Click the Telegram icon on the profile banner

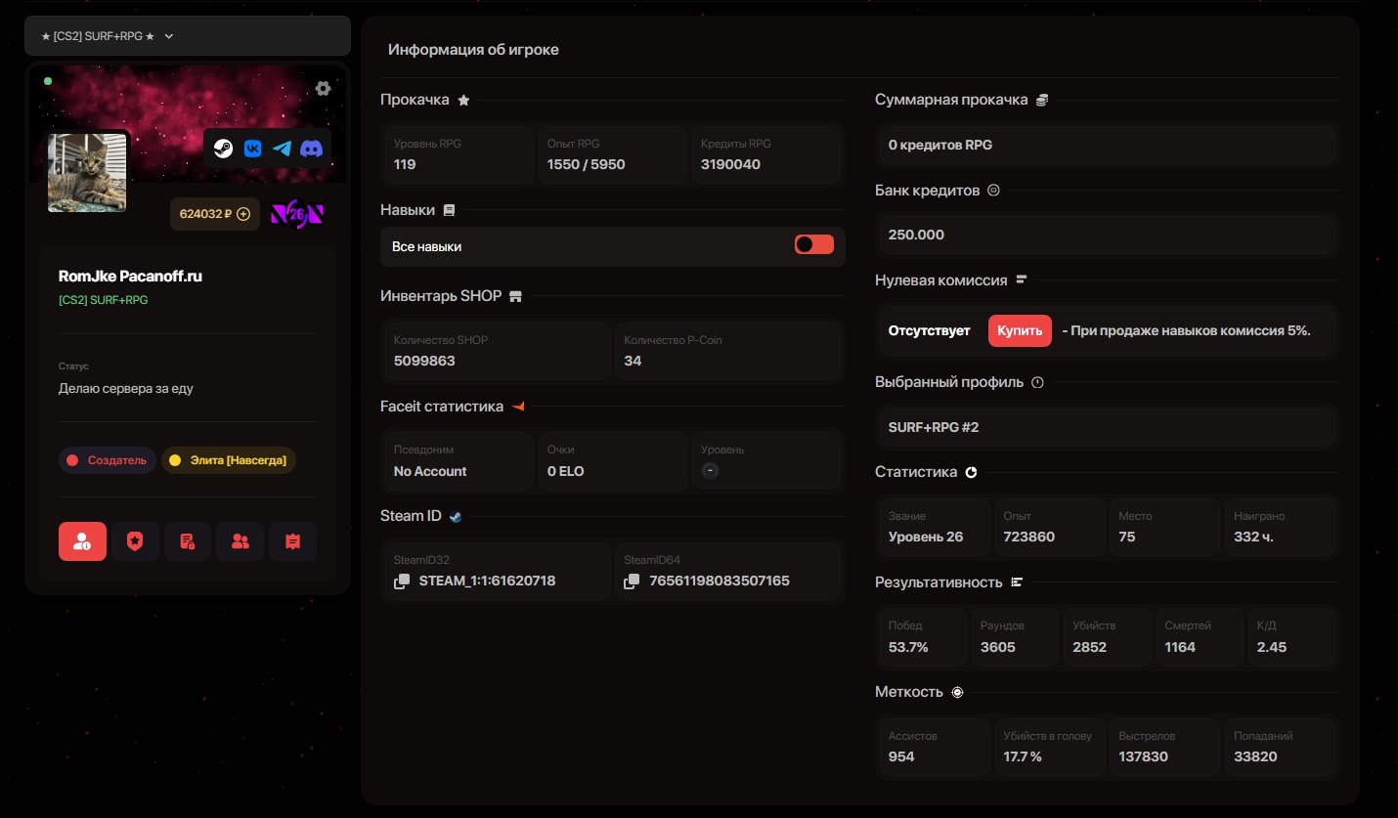pos(283,149)
